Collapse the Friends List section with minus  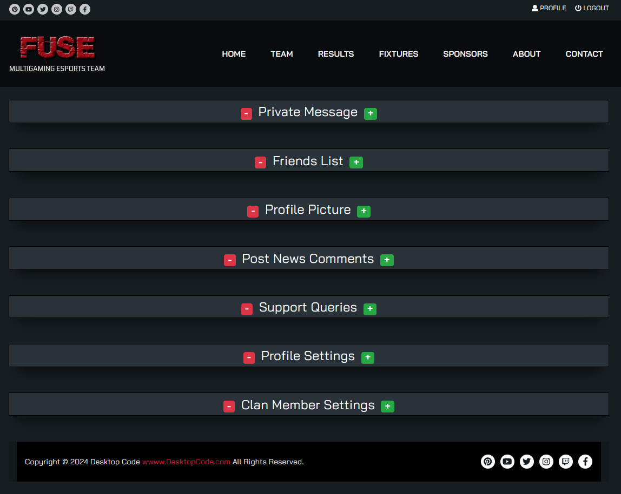[x=260, y=163]
